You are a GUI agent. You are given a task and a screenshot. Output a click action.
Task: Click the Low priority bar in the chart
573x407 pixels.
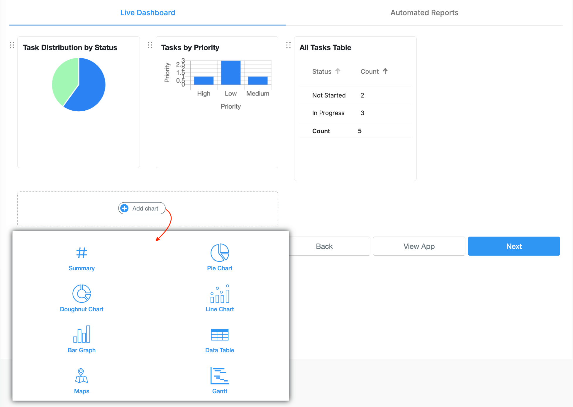click(x=231, y=73)
